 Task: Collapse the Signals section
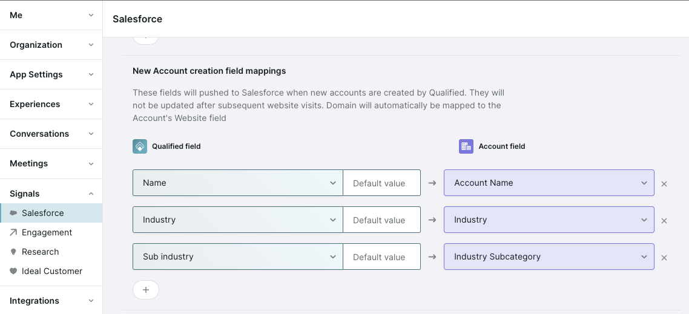click(x=51, y=194)
